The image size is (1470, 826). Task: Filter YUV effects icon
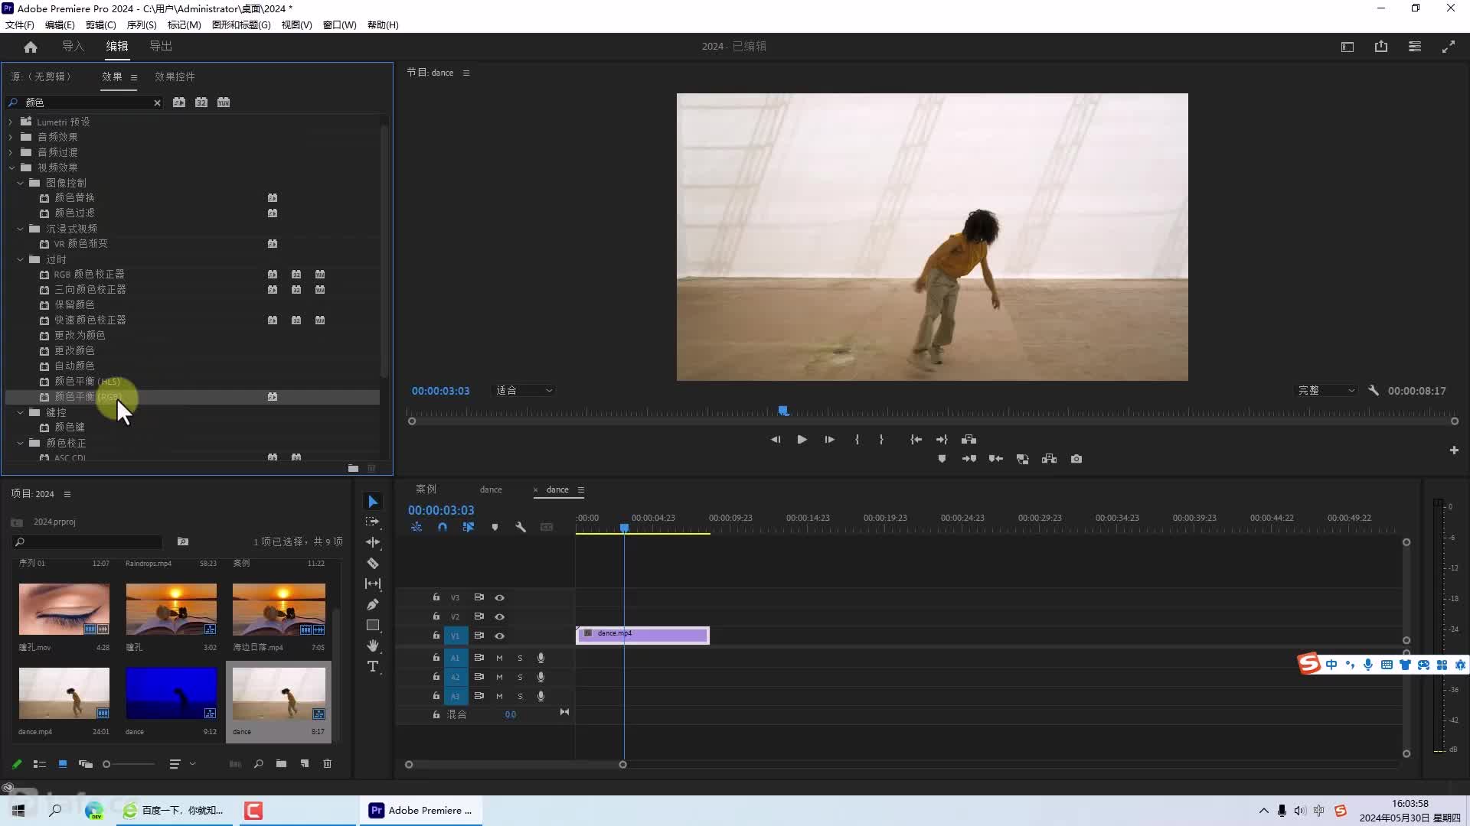(x=224, y=102)
